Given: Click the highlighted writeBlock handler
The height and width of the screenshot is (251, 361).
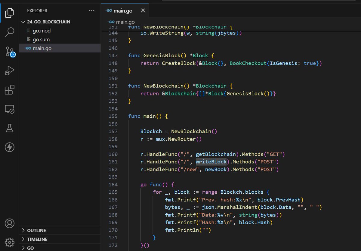Looking at the screenshot, I should (211, 162).
